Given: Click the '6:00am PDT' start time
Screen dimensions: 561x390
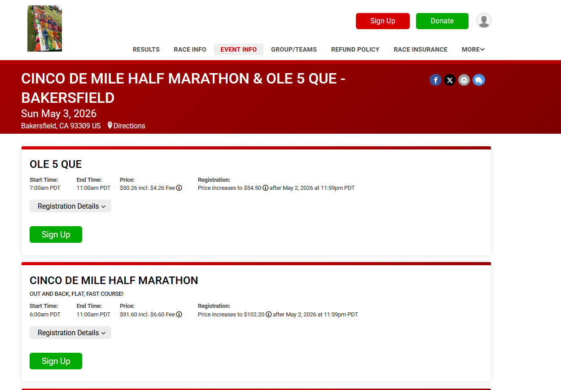Looking at the screenshot, I should (x=45, y=315).
